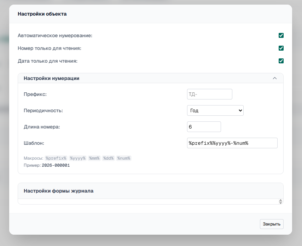Click the Закрыть button

tap(272, 224)
